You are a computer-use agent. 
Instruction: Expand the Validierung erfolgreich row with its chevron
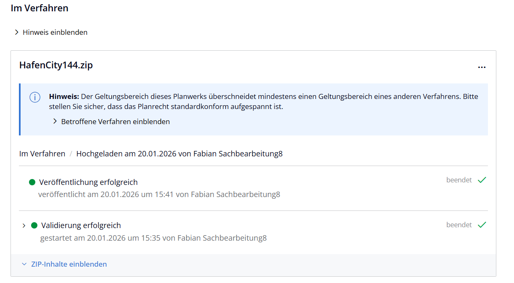click(24, 226)
